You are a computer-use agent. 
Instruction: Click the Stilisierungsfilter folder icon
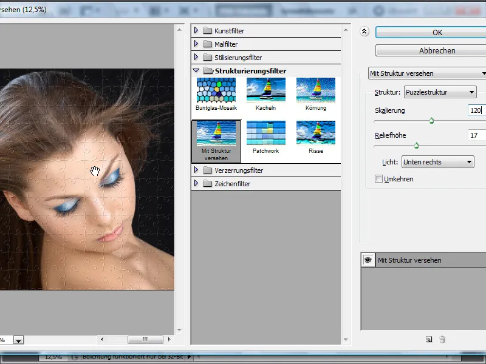coord(207,57)
